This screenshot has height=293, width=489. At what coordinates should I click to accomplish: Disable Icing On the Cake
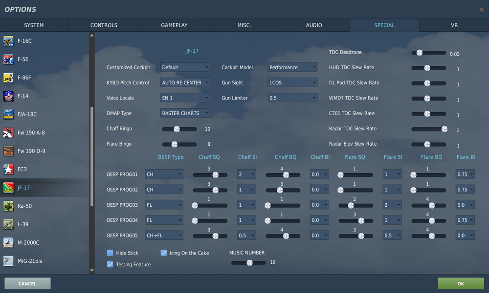[x=163, y=253]
